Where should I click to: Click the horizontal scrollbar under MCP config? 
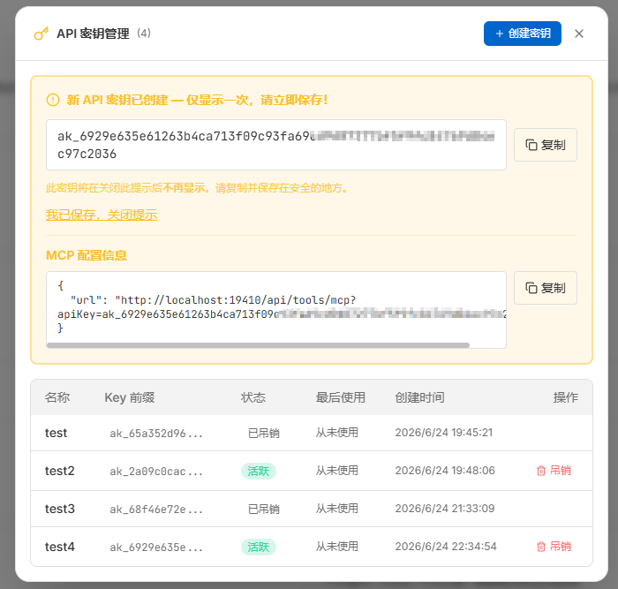click(258, 345)
